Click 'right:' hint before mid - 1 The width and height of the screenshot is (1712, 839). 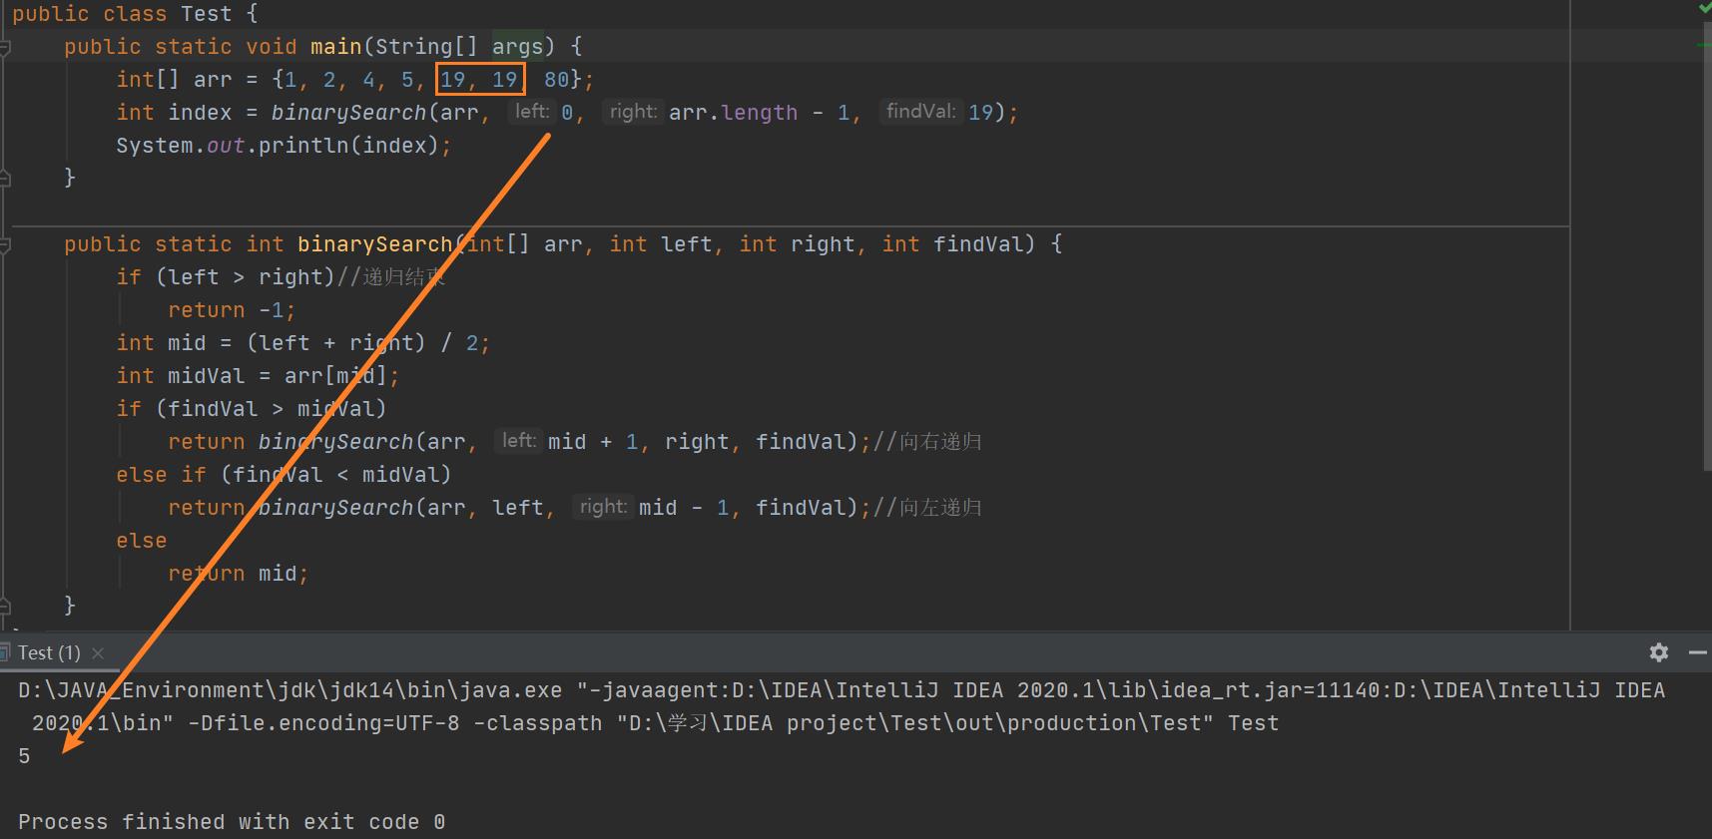[x=603, y=507]
